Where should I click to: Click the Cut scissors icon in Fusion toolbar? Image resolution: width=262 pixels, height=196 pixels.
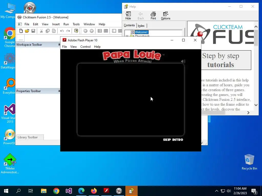tap(41, 31)
